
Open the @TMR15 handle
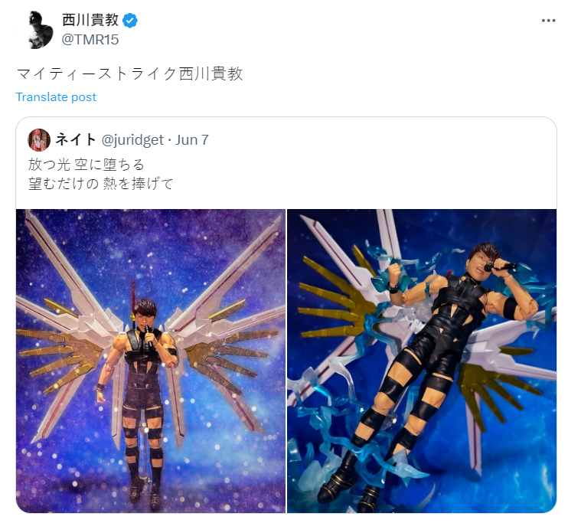(90, 40)
